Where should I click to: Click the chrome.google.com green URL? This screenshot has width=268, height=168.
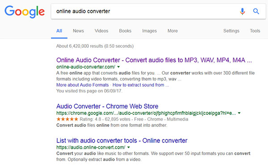pyautogui.click(x=146, y=113)
